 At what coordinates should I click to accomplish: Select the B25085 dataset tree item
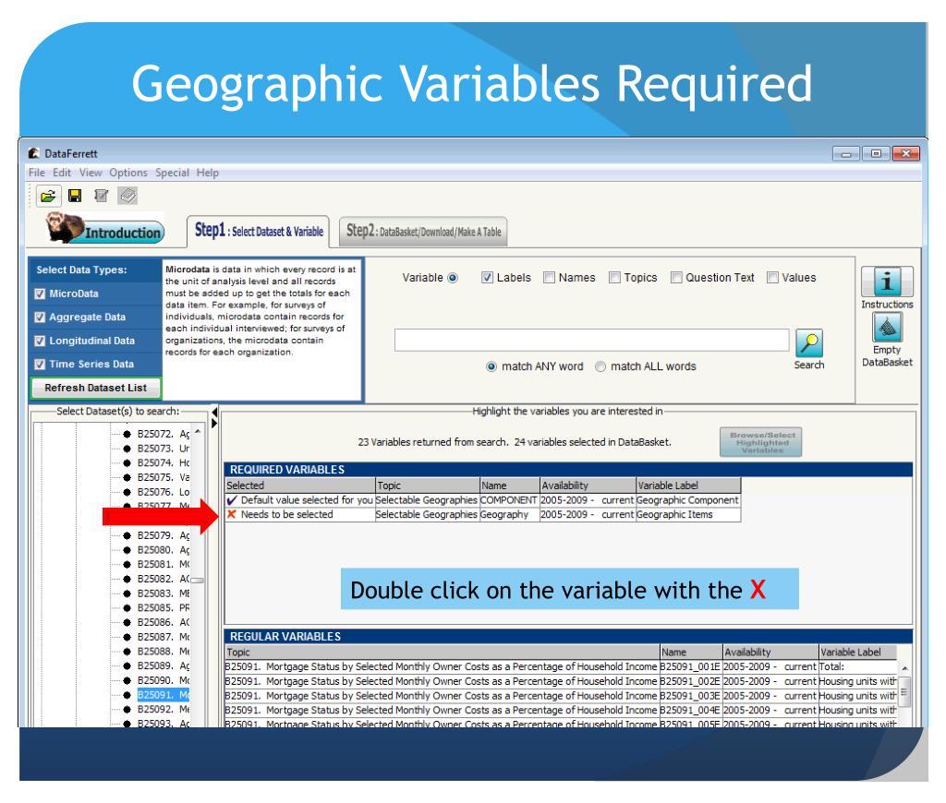[163, 607]
